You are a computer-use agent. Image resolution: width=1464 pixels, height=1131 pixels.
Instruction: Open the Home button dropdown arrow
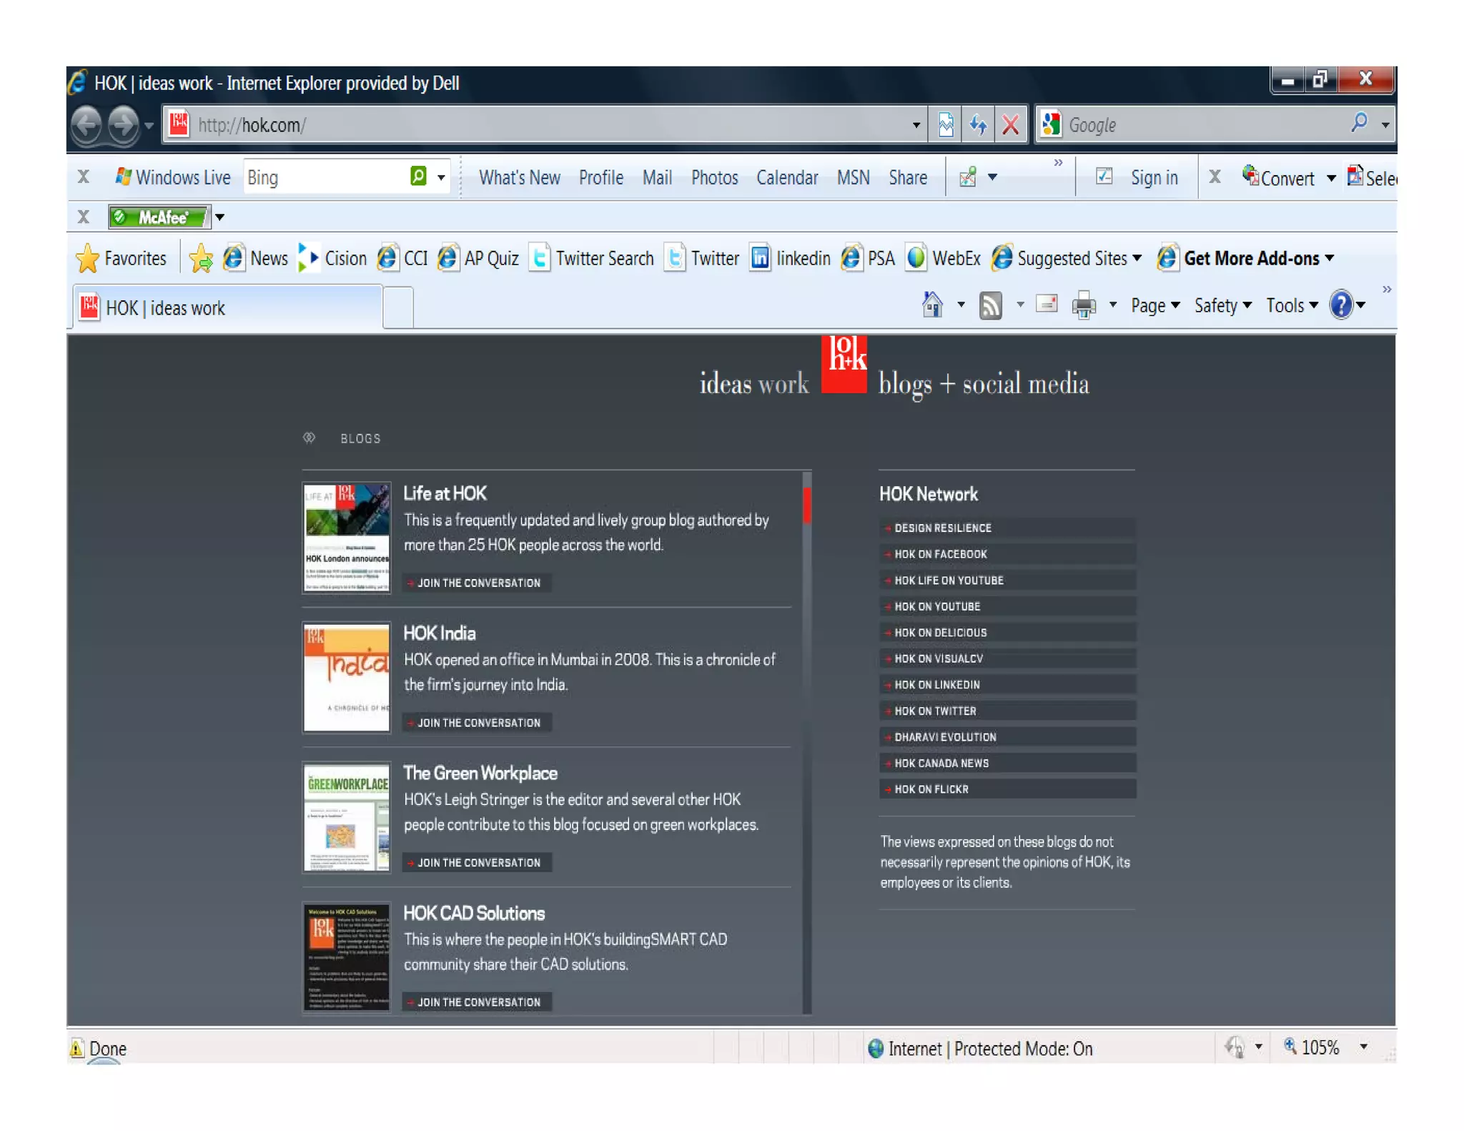click(x=961, y=305)
